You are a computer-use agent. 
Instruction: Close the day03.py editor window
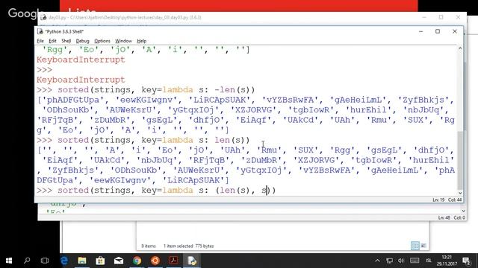click(x=458, y=17)
